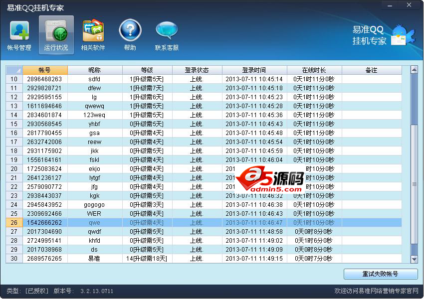Click row number 26 header

(14, 223)
